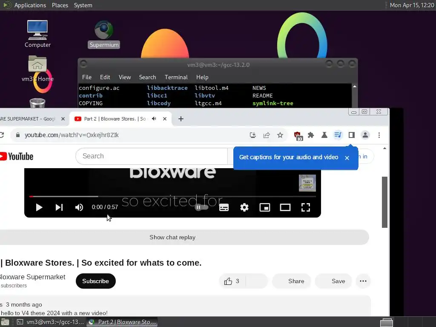Subscribe to Bloxware Supermarket
Viewport: 436px width, 327px height.
(x=96, y=281)
